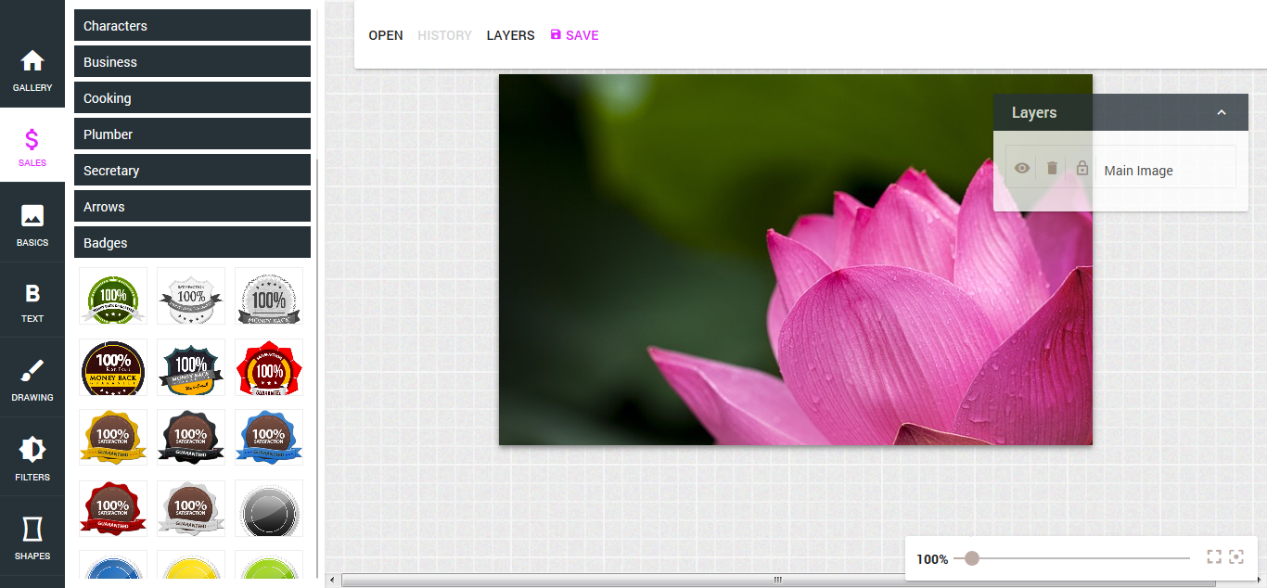Select the blank blue round badge
The height and width of the screenshot is (588, 1267).
tap(113, 565)
